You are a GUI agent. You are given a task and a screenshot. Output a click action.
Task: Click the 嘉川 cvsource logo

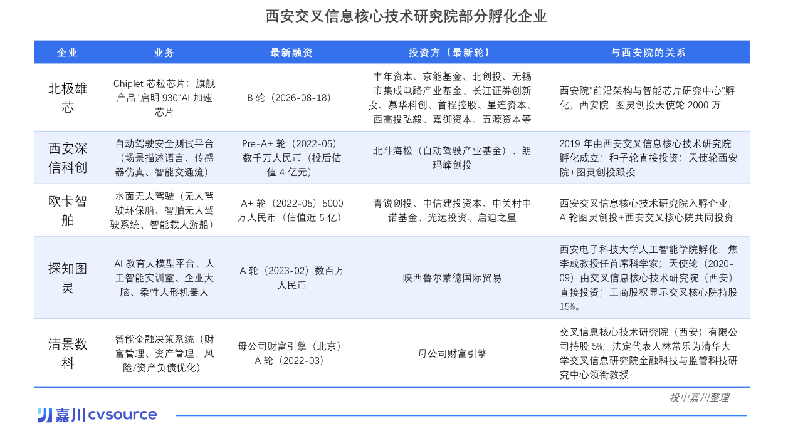(x=97, y=415)
